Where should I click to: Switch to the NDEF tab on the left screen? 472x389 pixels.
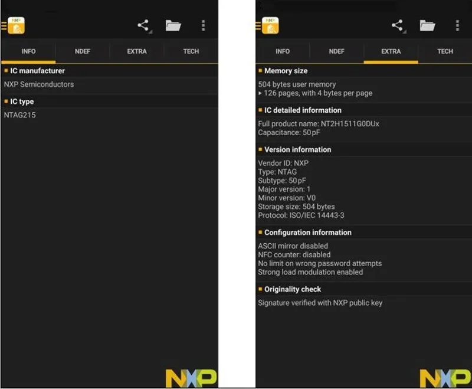point(82,51)
